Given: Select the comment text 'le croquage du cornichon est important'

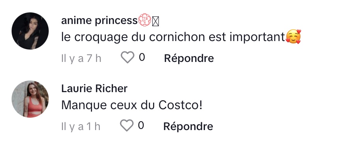Looking at the screenshot, I should point(173,37).
